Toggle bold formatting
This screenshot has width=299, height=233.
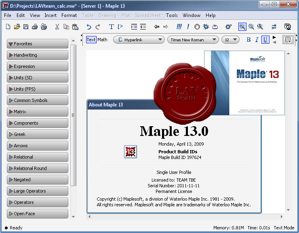coord(248,40)
